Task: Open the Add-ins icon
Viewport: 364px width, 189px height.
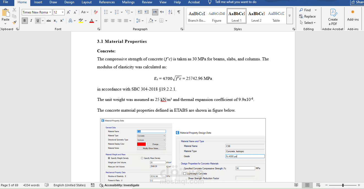Action: (353, 15)
